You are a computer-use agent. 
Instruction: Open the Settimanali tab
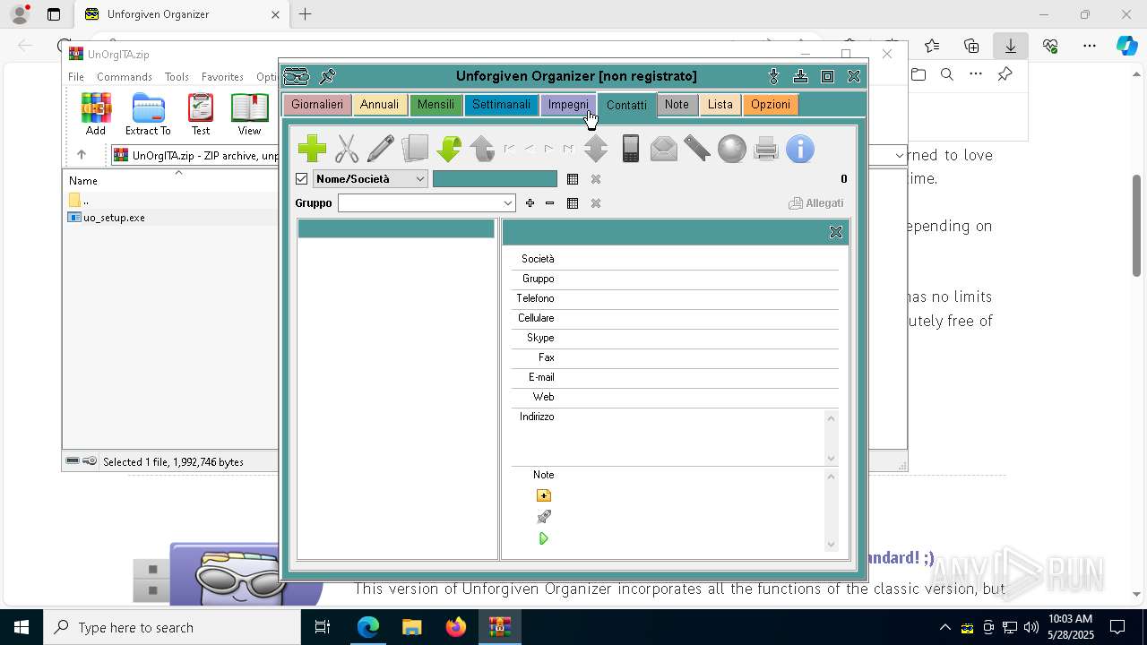(501, 105)
